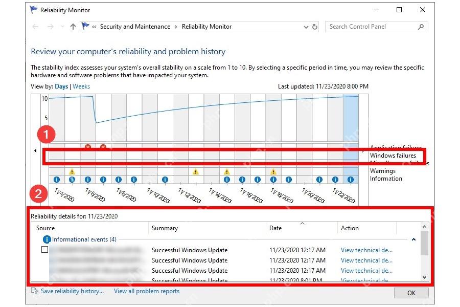This screenshot has height=307, width=460.
Task: Expand arrow after Security and Maintenance breadcrumb
Action: click(176, 27)
